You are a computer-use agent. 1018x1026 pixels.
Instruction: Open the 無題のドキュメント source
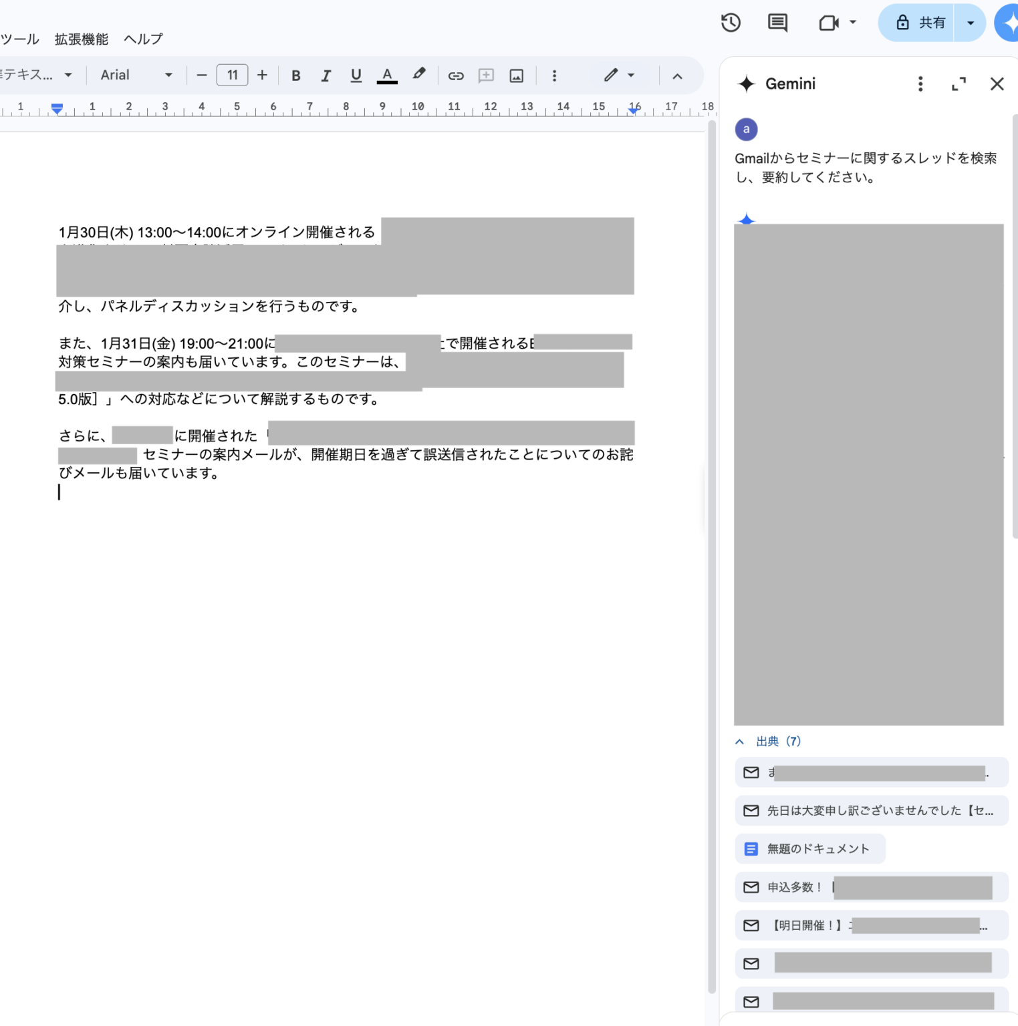coord(809,848)
